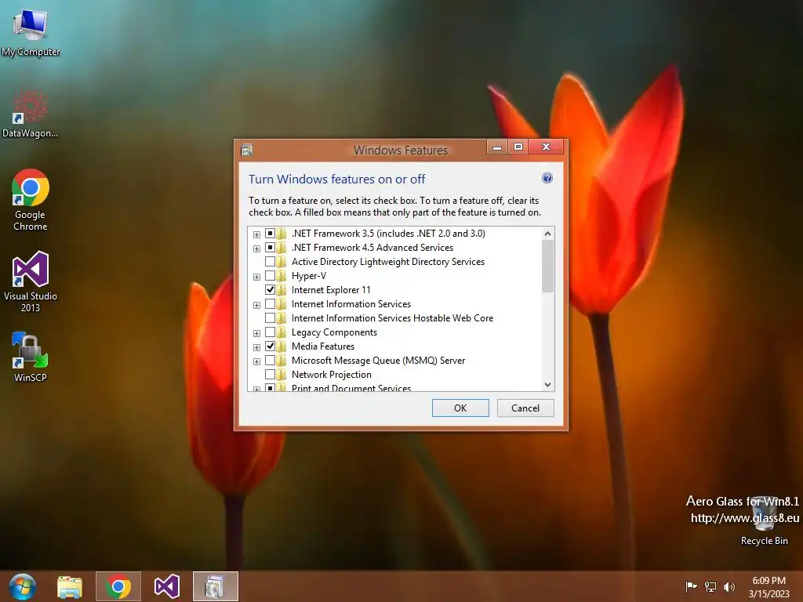Open Visual Studio 2013 desktop shortcut
The height and width of the screenshot is (602, 803).
31,281
